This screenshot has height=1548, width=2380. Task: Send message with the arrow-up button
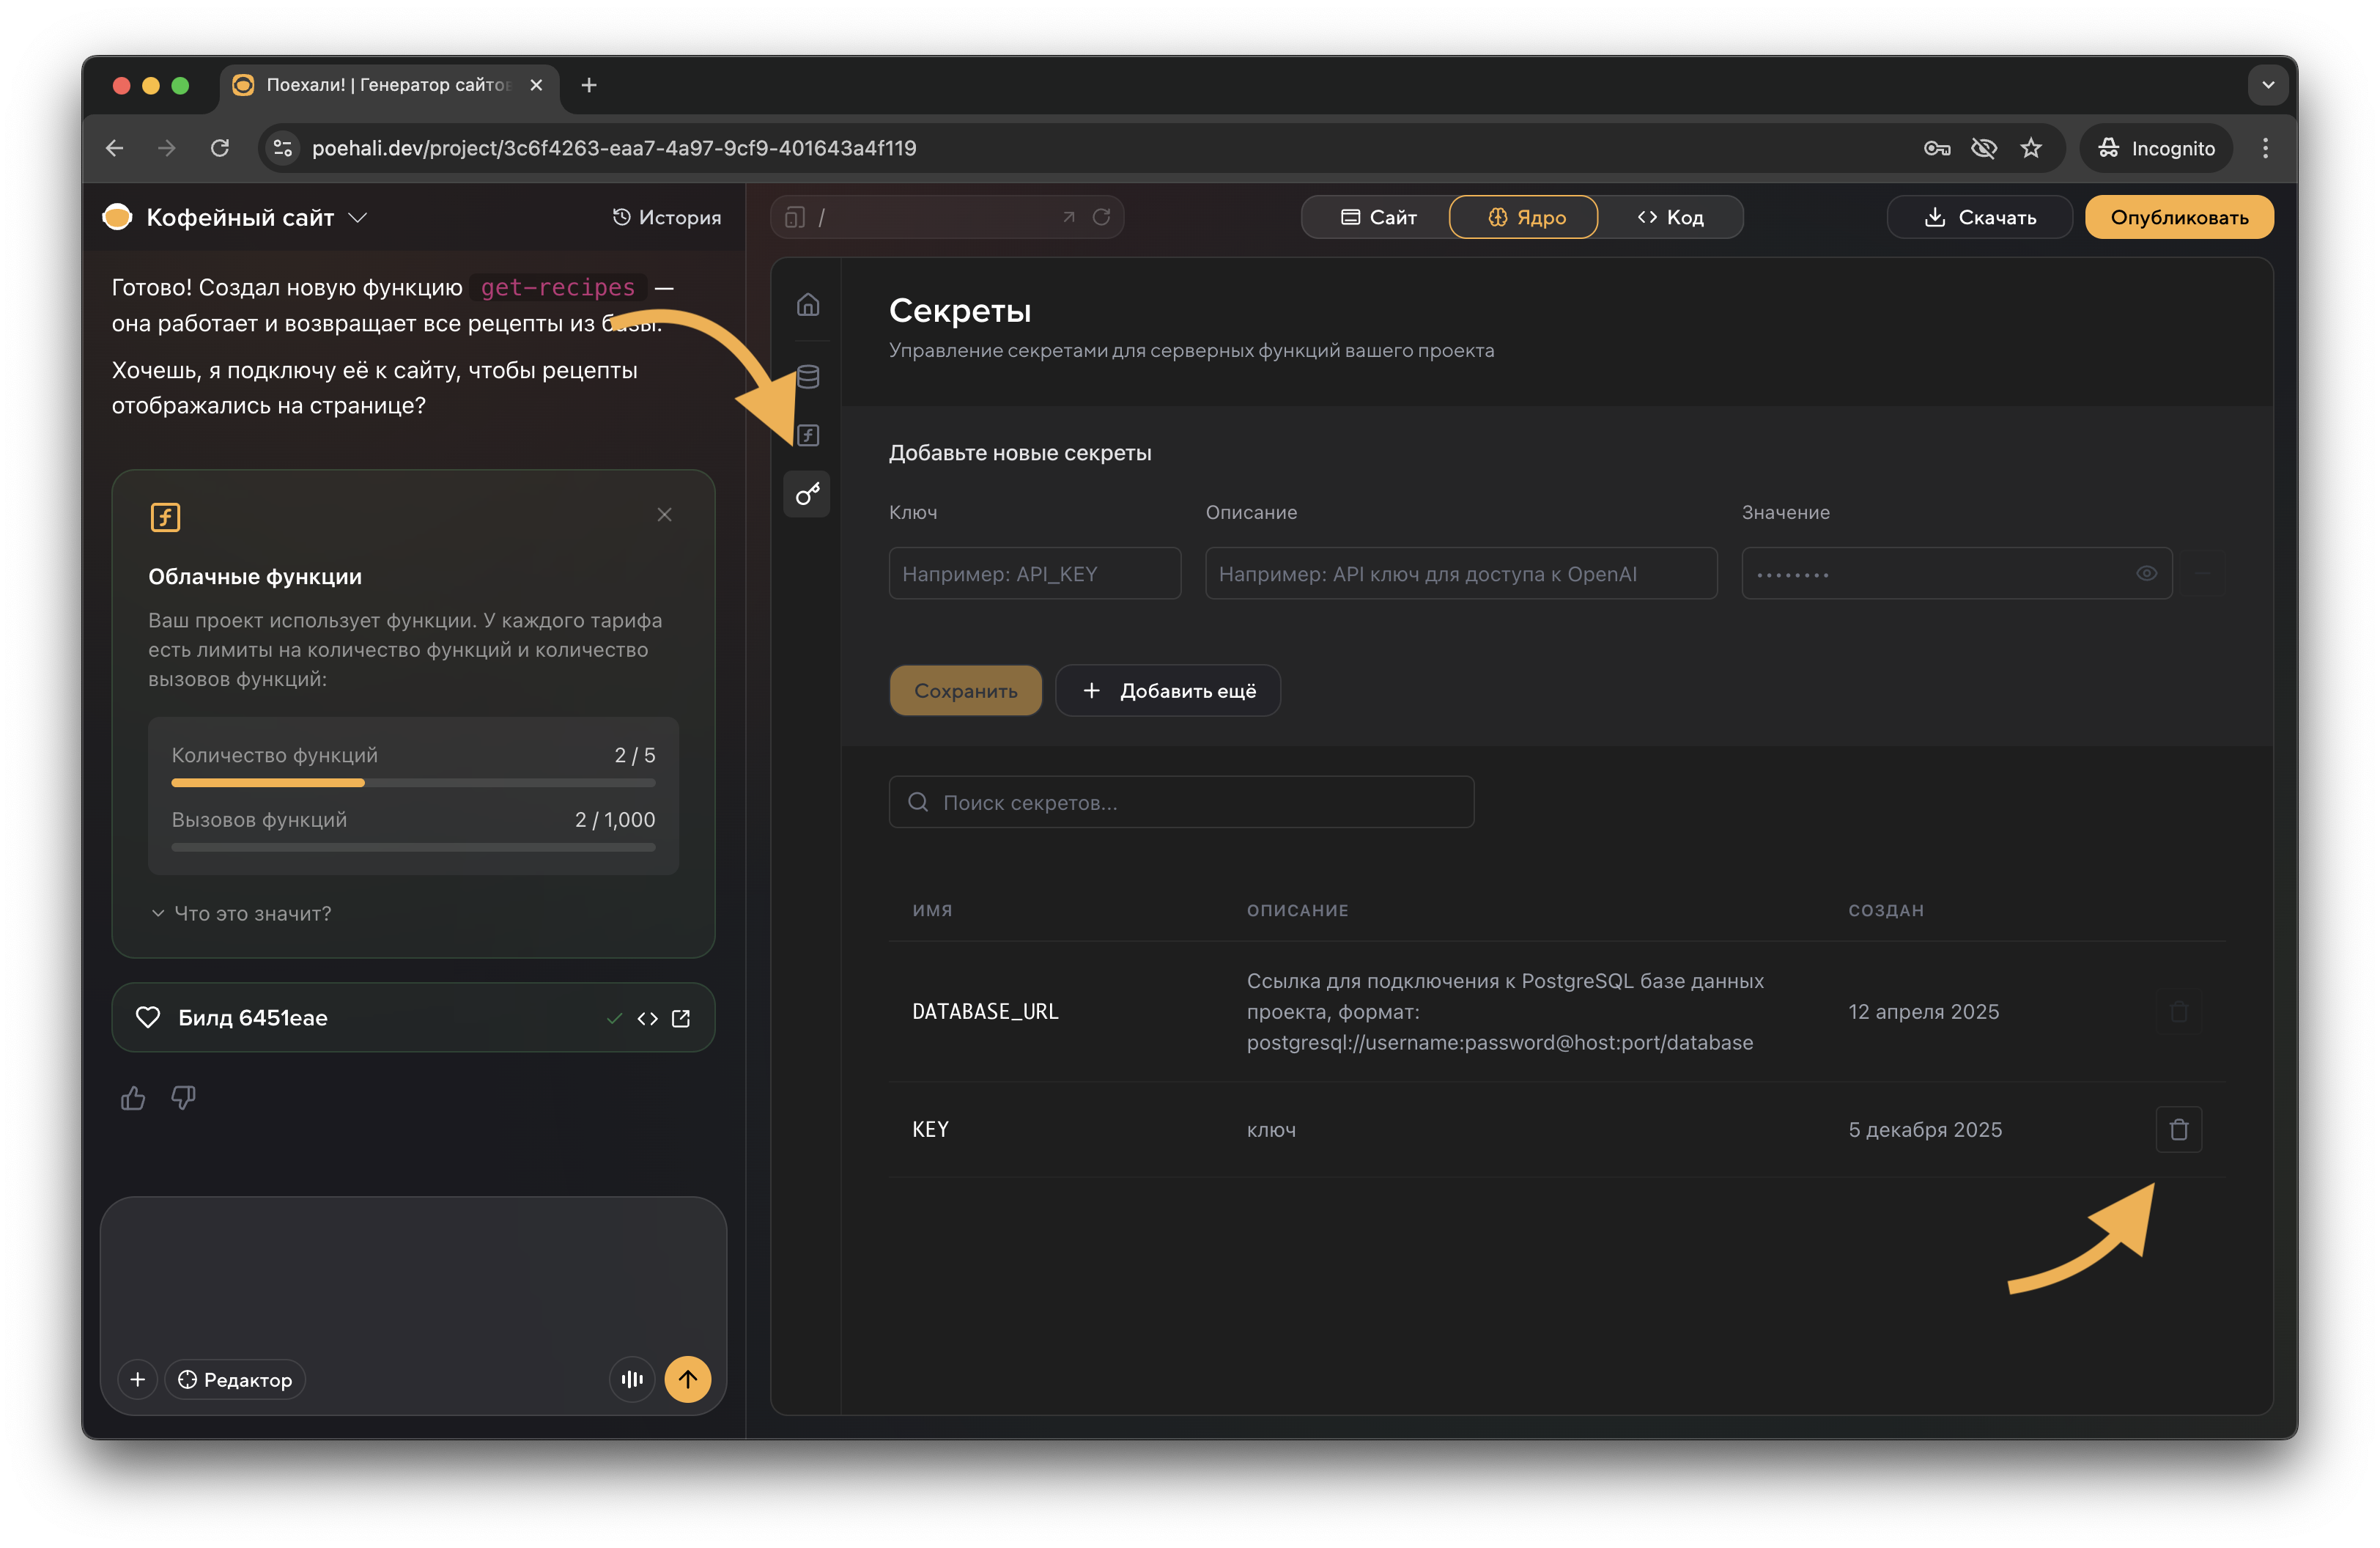click(x=688, y=1379)
